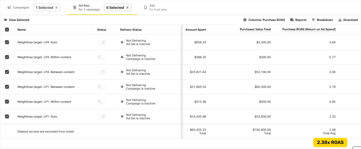
Task: Open the Breakdown options menu
Action: pyautogui.click(x=322, y=20)
